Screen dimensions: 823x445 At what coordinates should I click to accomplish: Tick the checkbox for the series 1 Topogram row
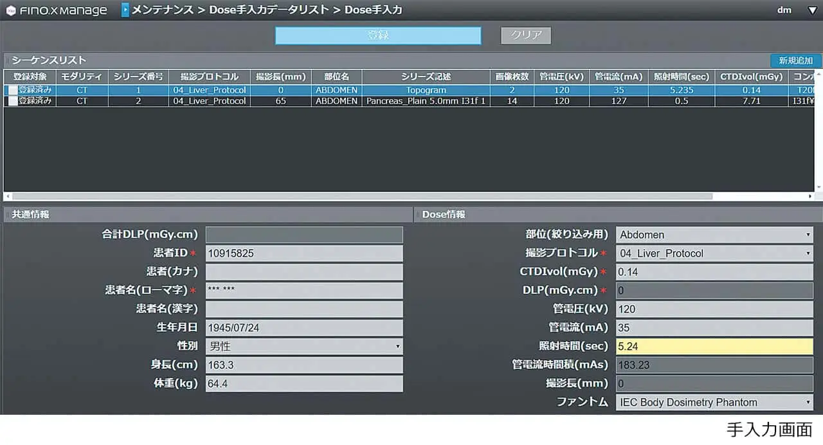(13, 91)
